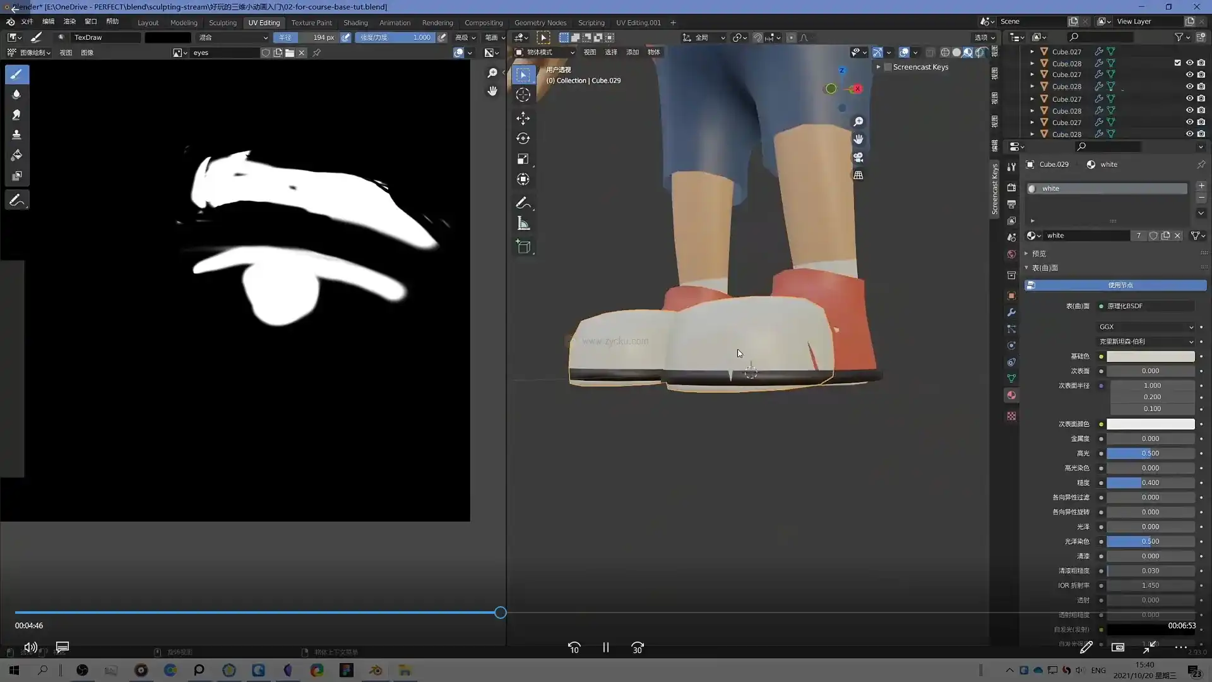Select the Move tool in 3D viewport
This screenshot has width=1212, height=682.
[x=523, y=118]
